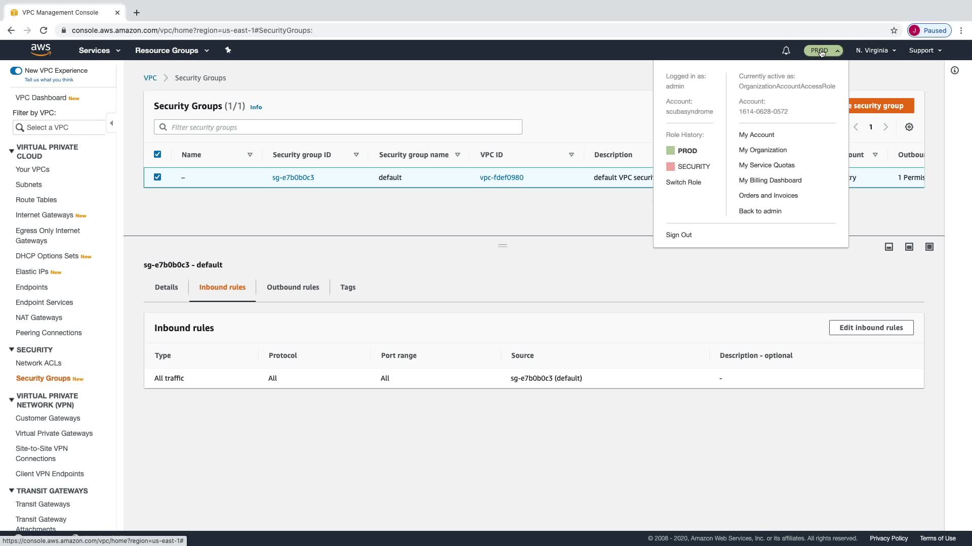The height and width of the screenshot is (546, 972).
Task: Open the Services dropdown menu
Action: click(x=99, y=51)
